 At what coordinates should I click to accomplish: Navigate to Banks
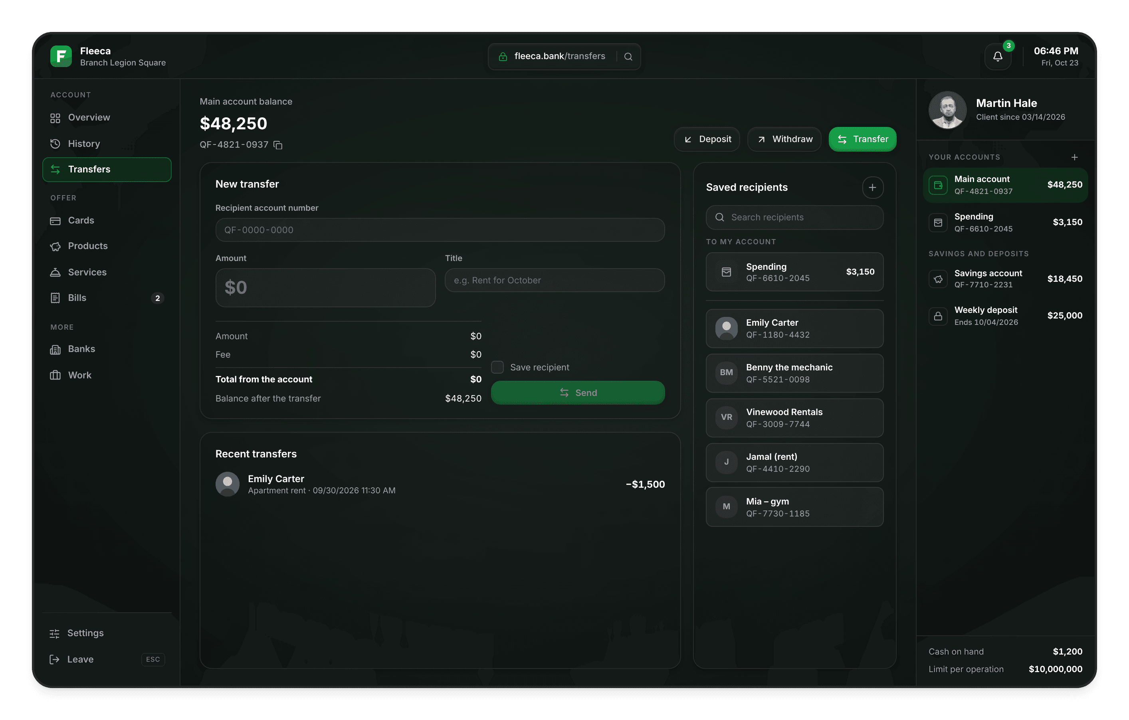click(107, 349)
